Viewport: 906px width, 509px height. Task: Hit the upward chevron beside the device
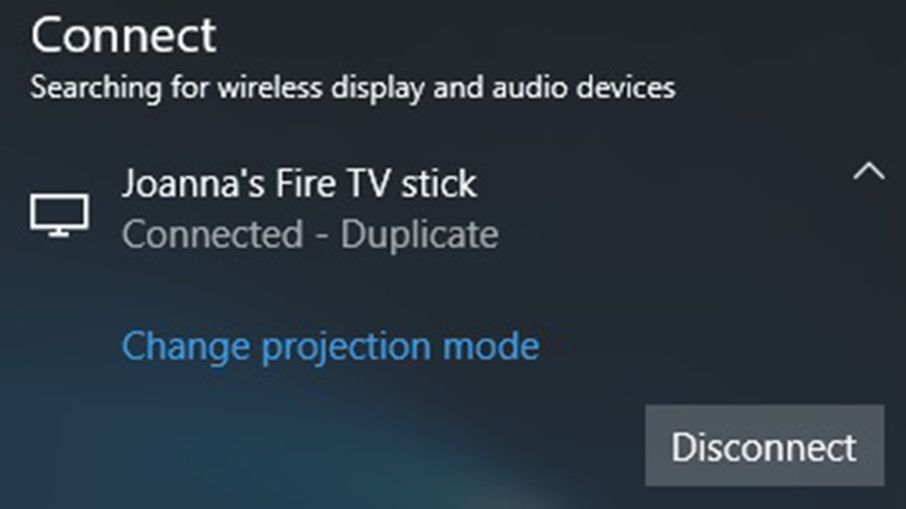869,172
